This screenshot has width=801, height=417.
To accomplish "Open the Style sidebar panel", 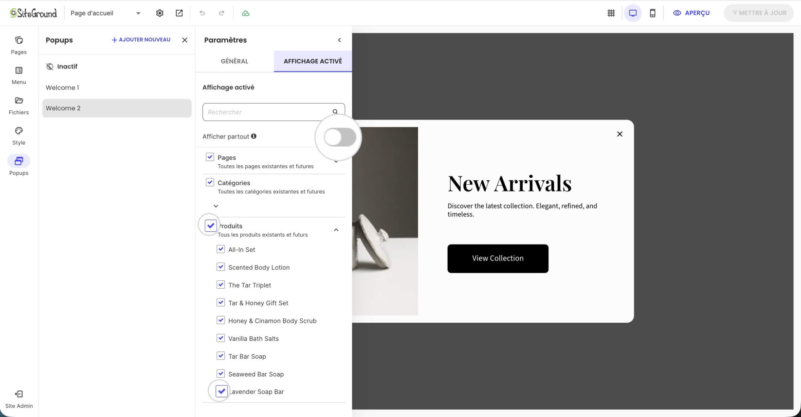I will (x=19, y=136).
